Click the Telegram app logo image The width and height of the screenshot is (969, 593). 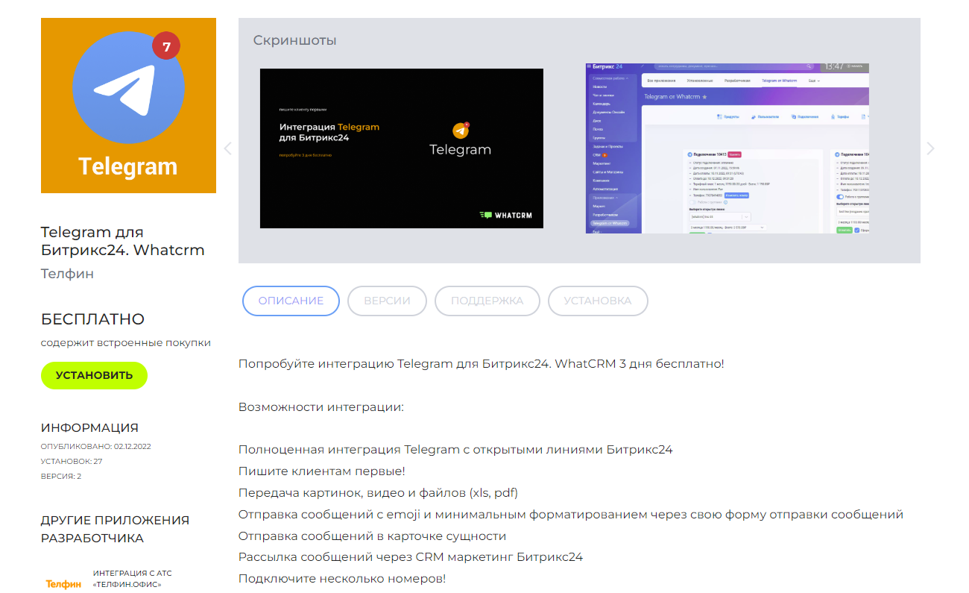point(128,106)
